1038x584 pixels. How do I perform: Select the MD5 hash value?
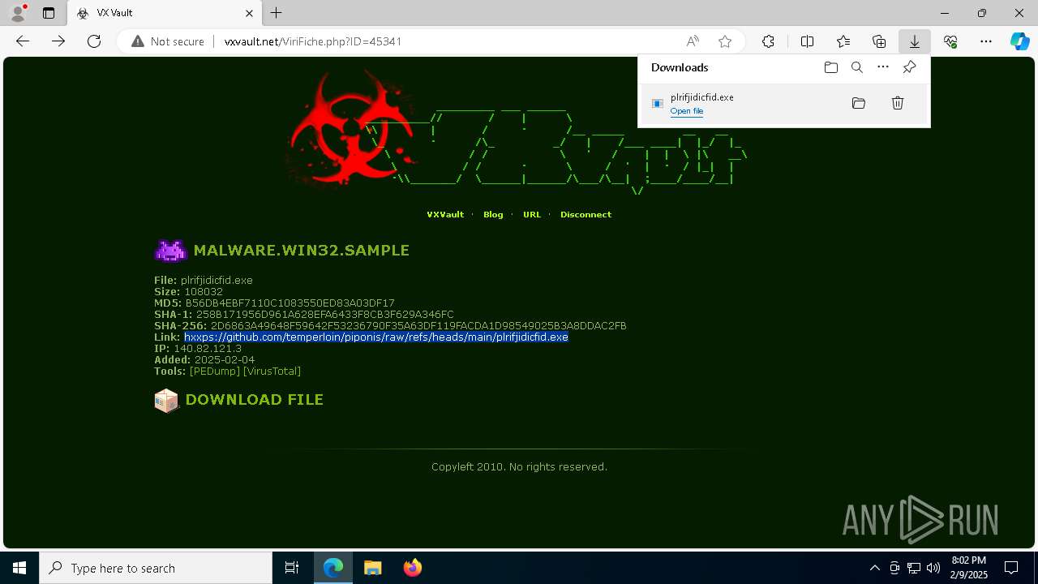(290, 303)
